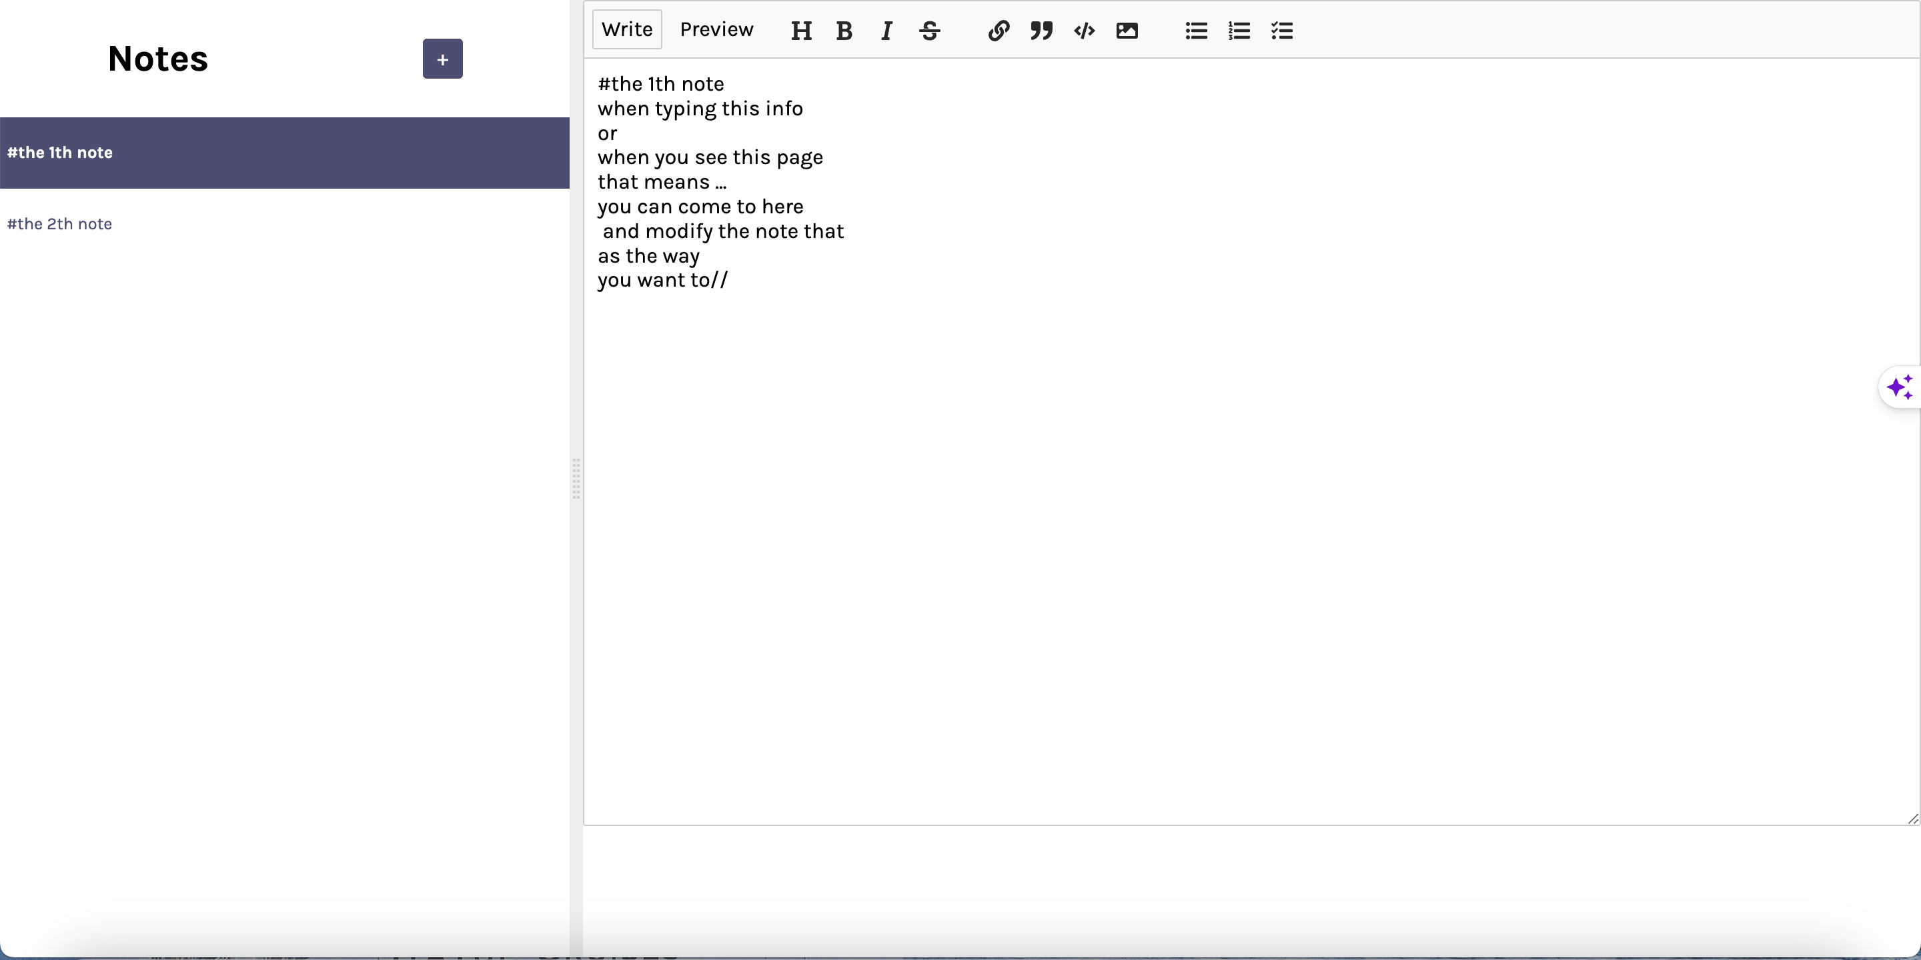
Task: Switch to the Preview tab
Action: click(x=716, y=30)
